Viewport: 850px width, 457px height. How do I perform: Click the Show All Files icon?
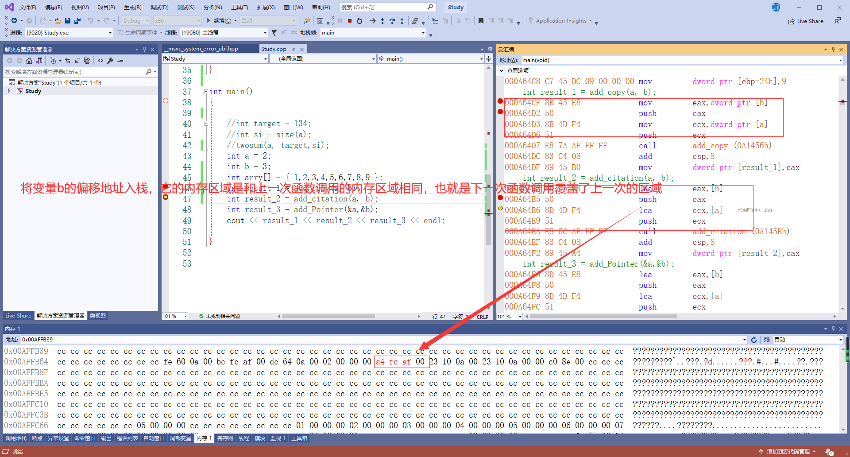tap(87, 61)
